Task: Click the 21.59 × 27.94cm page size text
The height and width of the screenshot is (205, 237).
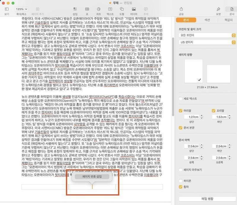Action: pyautogui.click(x=207, y=87)
